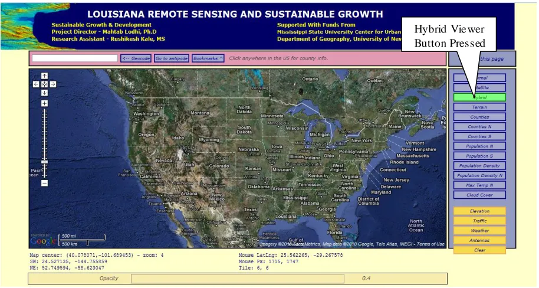539x288 pixels.
Task: Click the Opacity slider bar
Action: pyautogui.click(x=238, y=279)
